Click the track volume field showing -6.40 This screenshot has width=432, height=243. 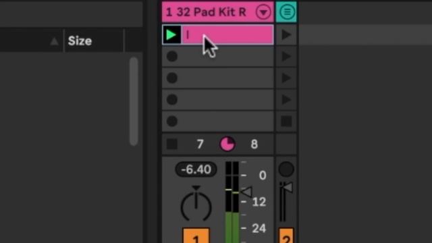[196, 169]
